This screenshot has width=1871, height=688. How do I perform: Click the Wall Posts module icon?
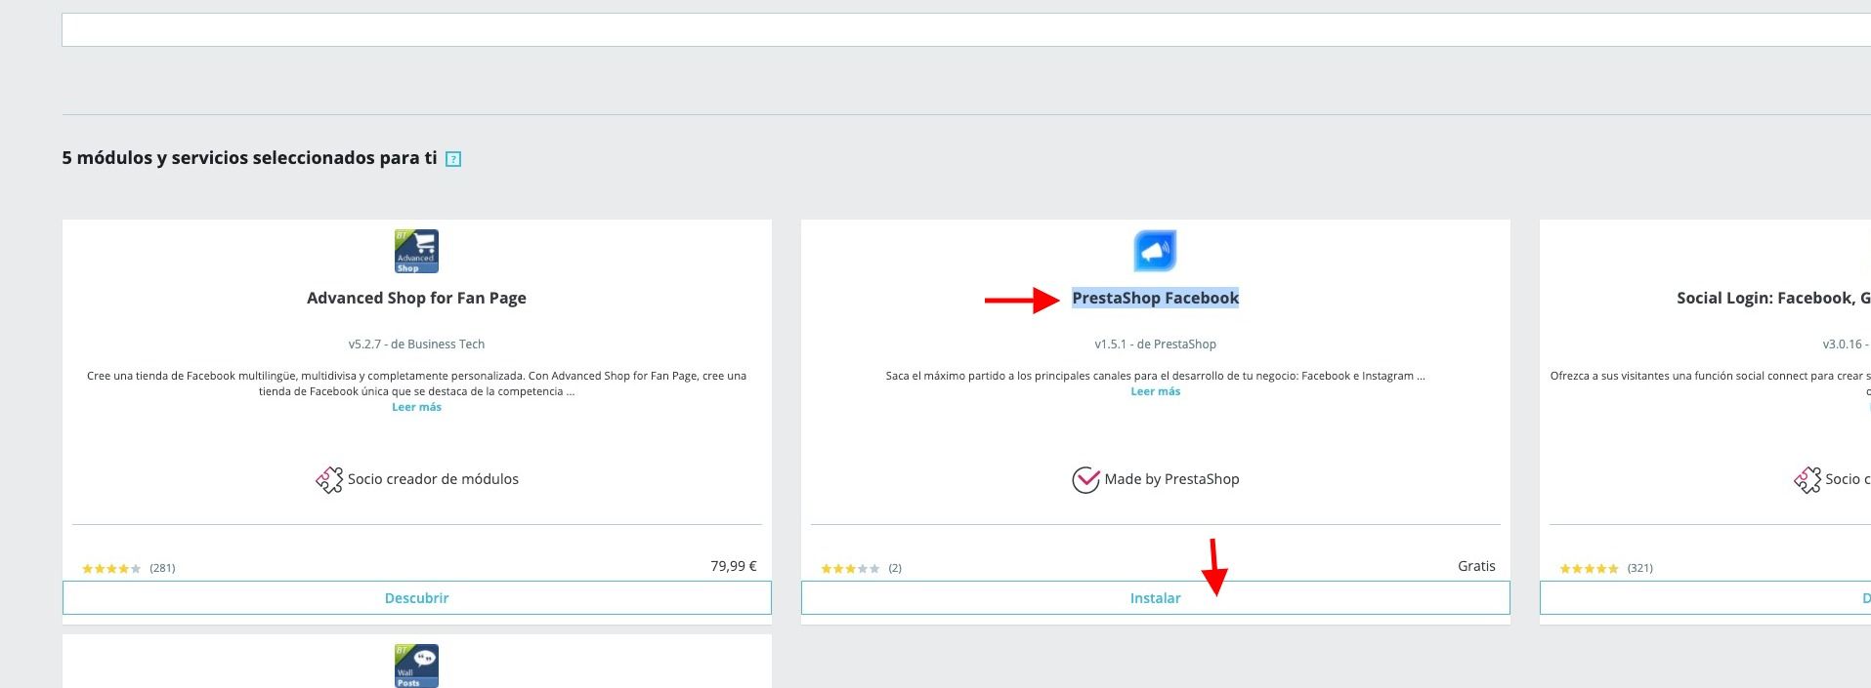pyautogui.click(x=416, y=666)
